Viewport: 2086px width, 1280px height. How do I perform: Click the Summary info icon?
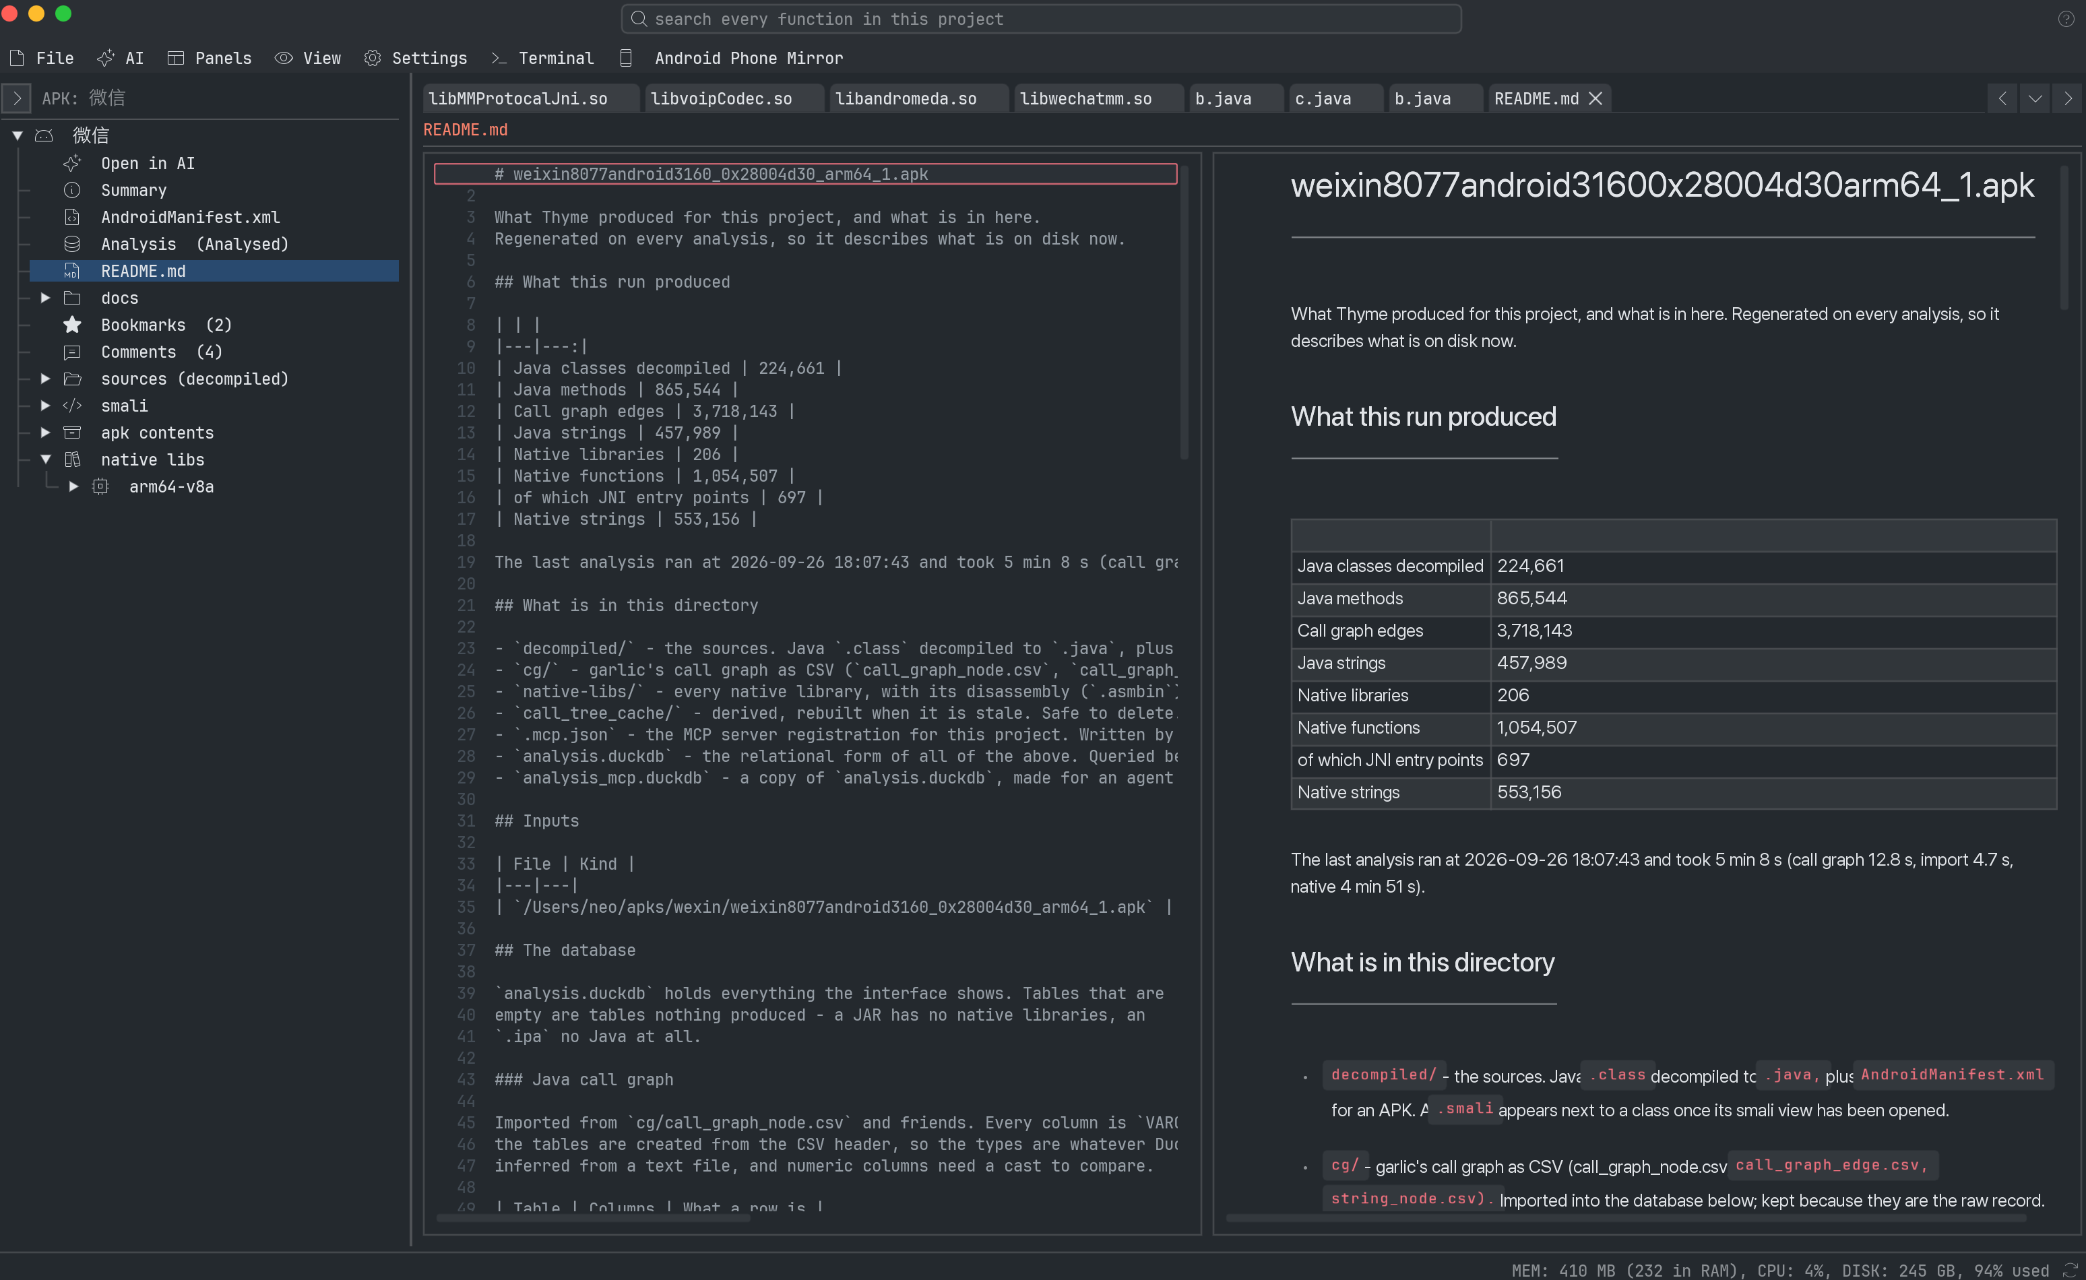click(x=72, y=191)
